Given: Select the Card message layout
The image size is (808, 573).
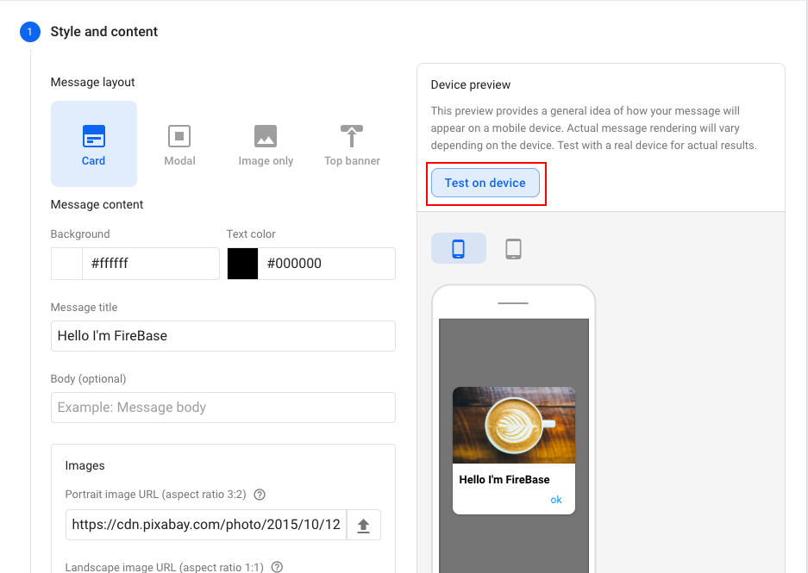Looking at the screenshot, I should tap(94, 144).
